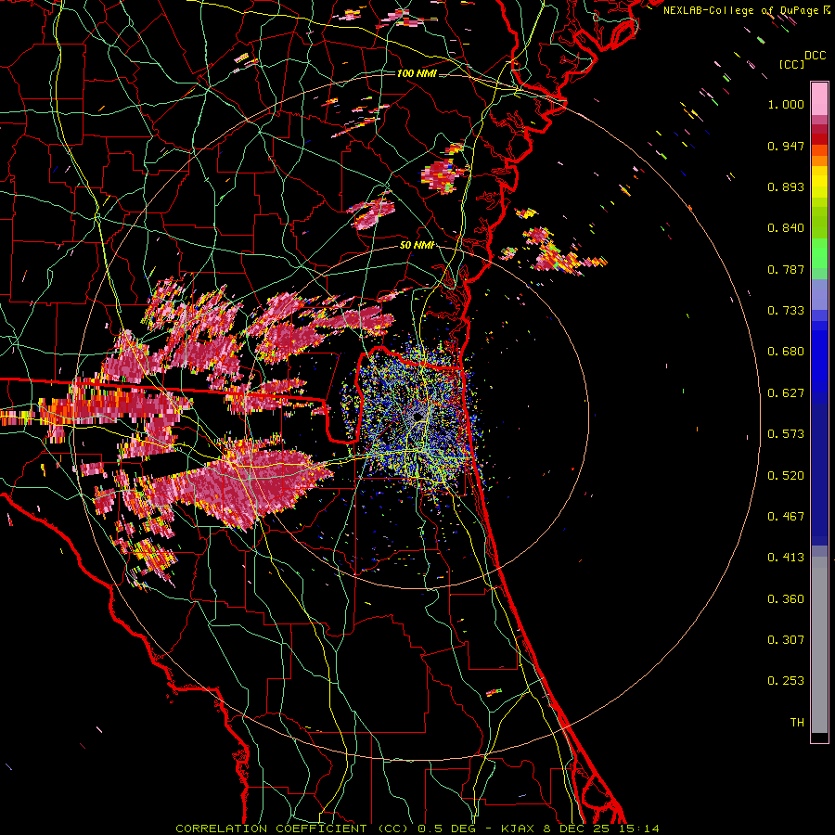This screenshot has height=835, width=835.
Task: Click the 50 NMI range ring label
Action: click(x=417, y=246)
